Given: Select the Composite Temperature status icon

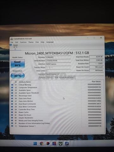Looking at the screenshot, I should click(12, 87).
